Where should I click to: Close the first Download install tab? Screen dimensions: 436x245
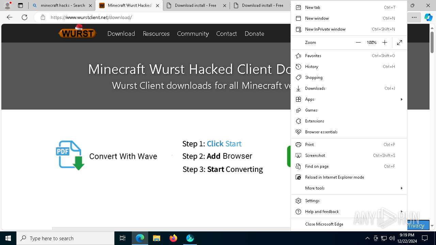coord(224,5)
